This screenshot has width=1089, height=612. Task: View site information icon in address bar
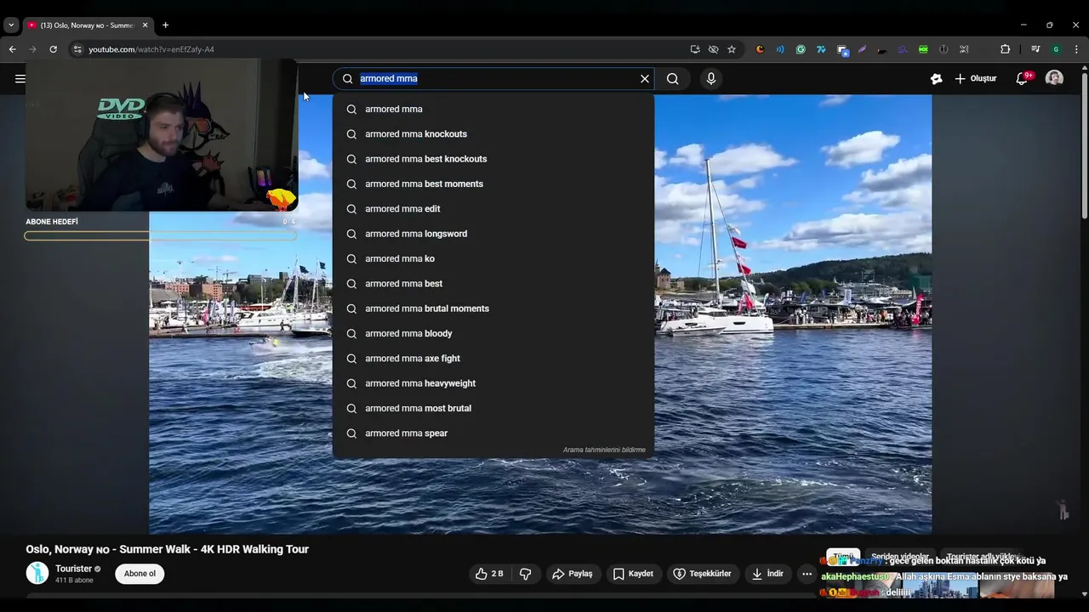tap(77, 49)
